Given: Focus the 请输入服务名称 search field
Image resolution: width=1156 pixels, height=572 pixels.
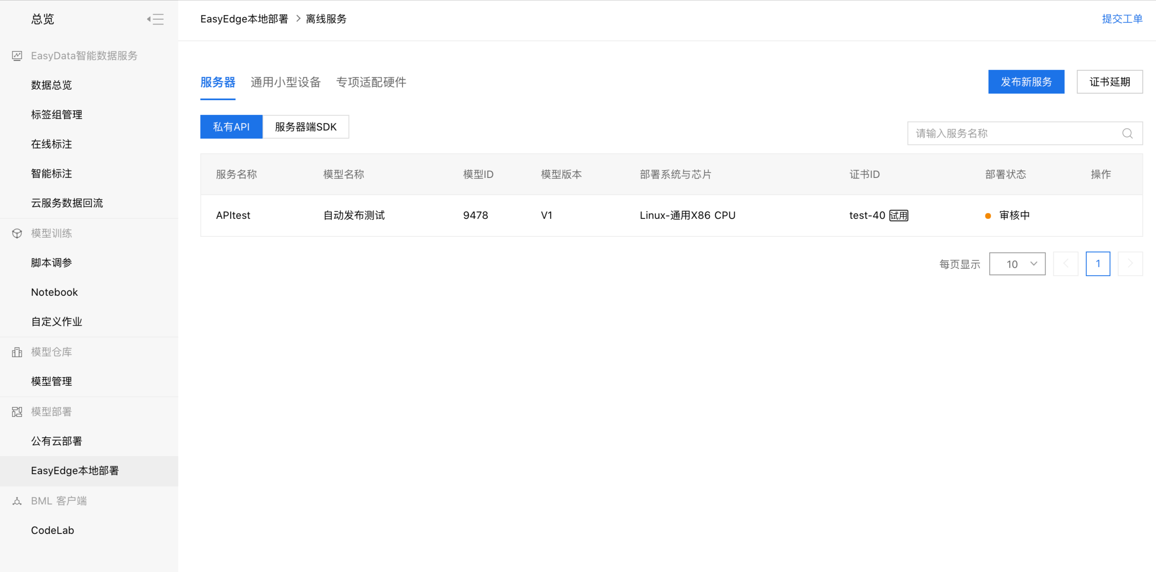Looking at the screenshot, I should (1025, 133).
